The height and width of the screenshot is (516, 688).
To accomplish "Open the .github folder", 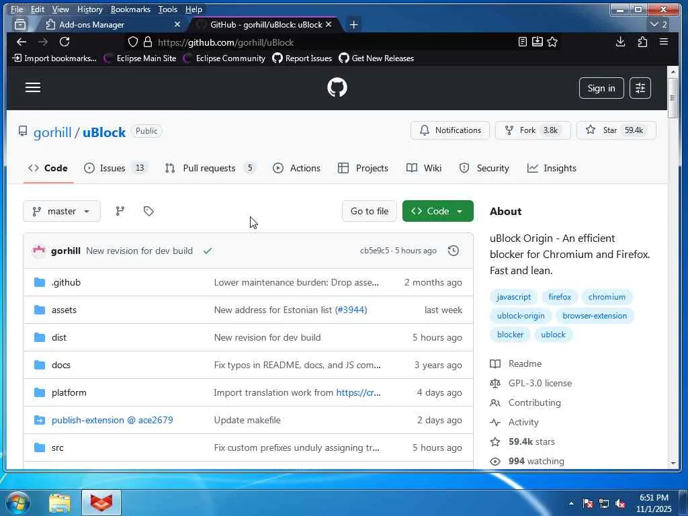I will pyautogui.click(x=67, y=282).
